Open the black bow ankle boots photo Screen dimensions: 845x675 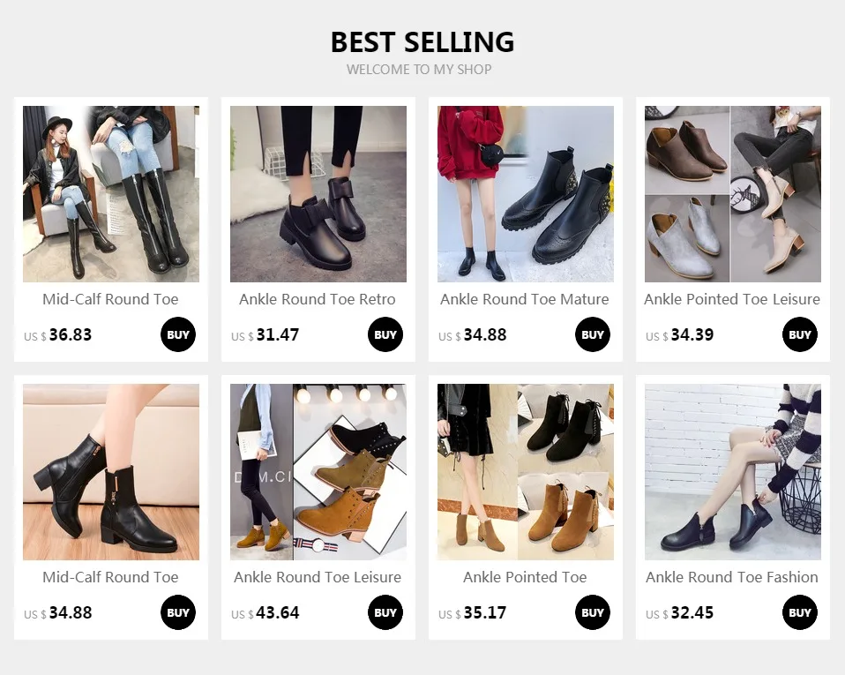click(x=318, y=194)
